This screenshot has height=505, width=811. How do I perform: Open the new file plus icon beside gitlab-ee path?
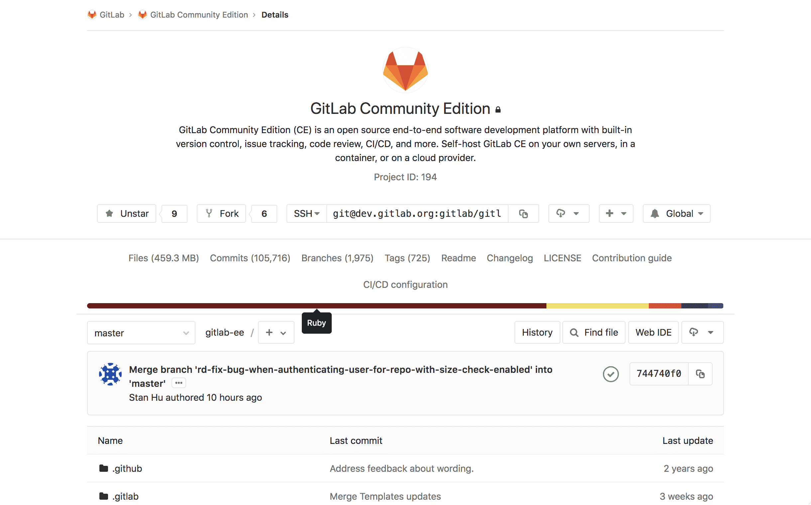(x=269, y=332)
